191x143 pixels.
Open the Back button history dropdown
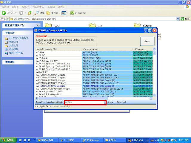click(x=16, y=13)
